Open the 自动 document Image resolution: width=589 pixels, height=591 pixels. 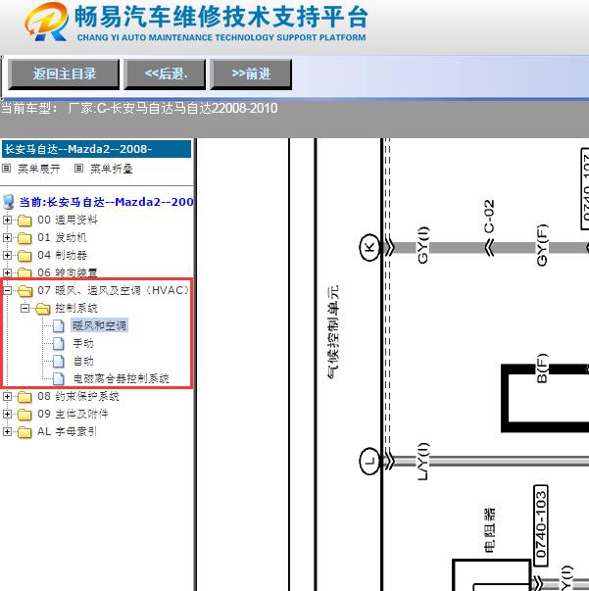[83, 361]
